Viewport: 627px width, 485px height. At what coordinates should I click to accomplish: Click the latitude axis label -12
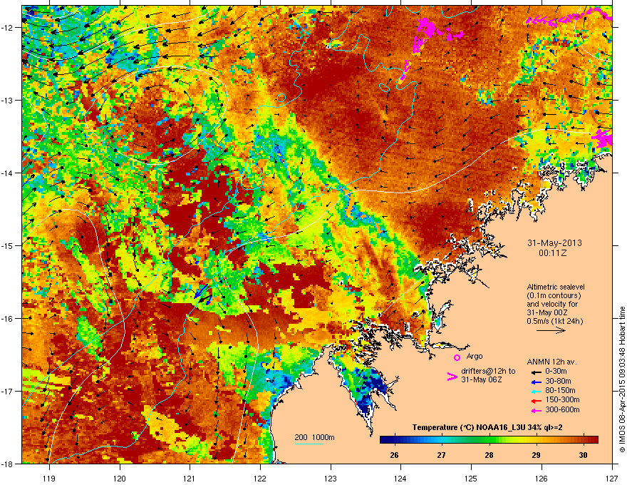8,28
